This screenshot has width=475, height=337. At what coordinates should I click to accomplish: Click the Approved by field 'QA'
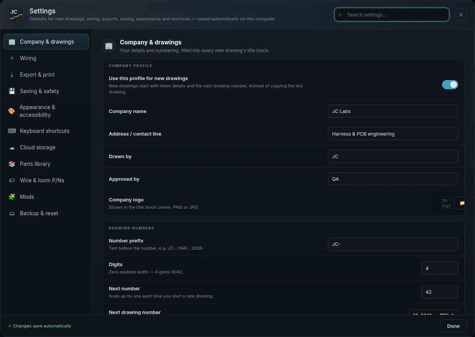point(393,179)
